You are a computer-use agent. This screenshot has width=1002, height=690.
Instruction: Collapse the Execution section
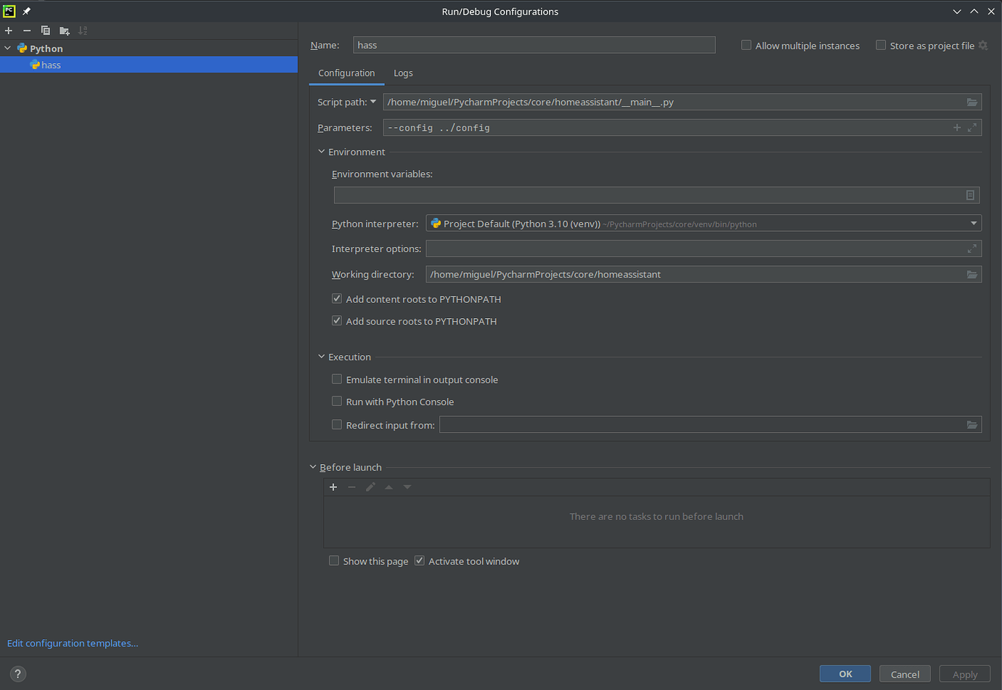tap(321, 356)
